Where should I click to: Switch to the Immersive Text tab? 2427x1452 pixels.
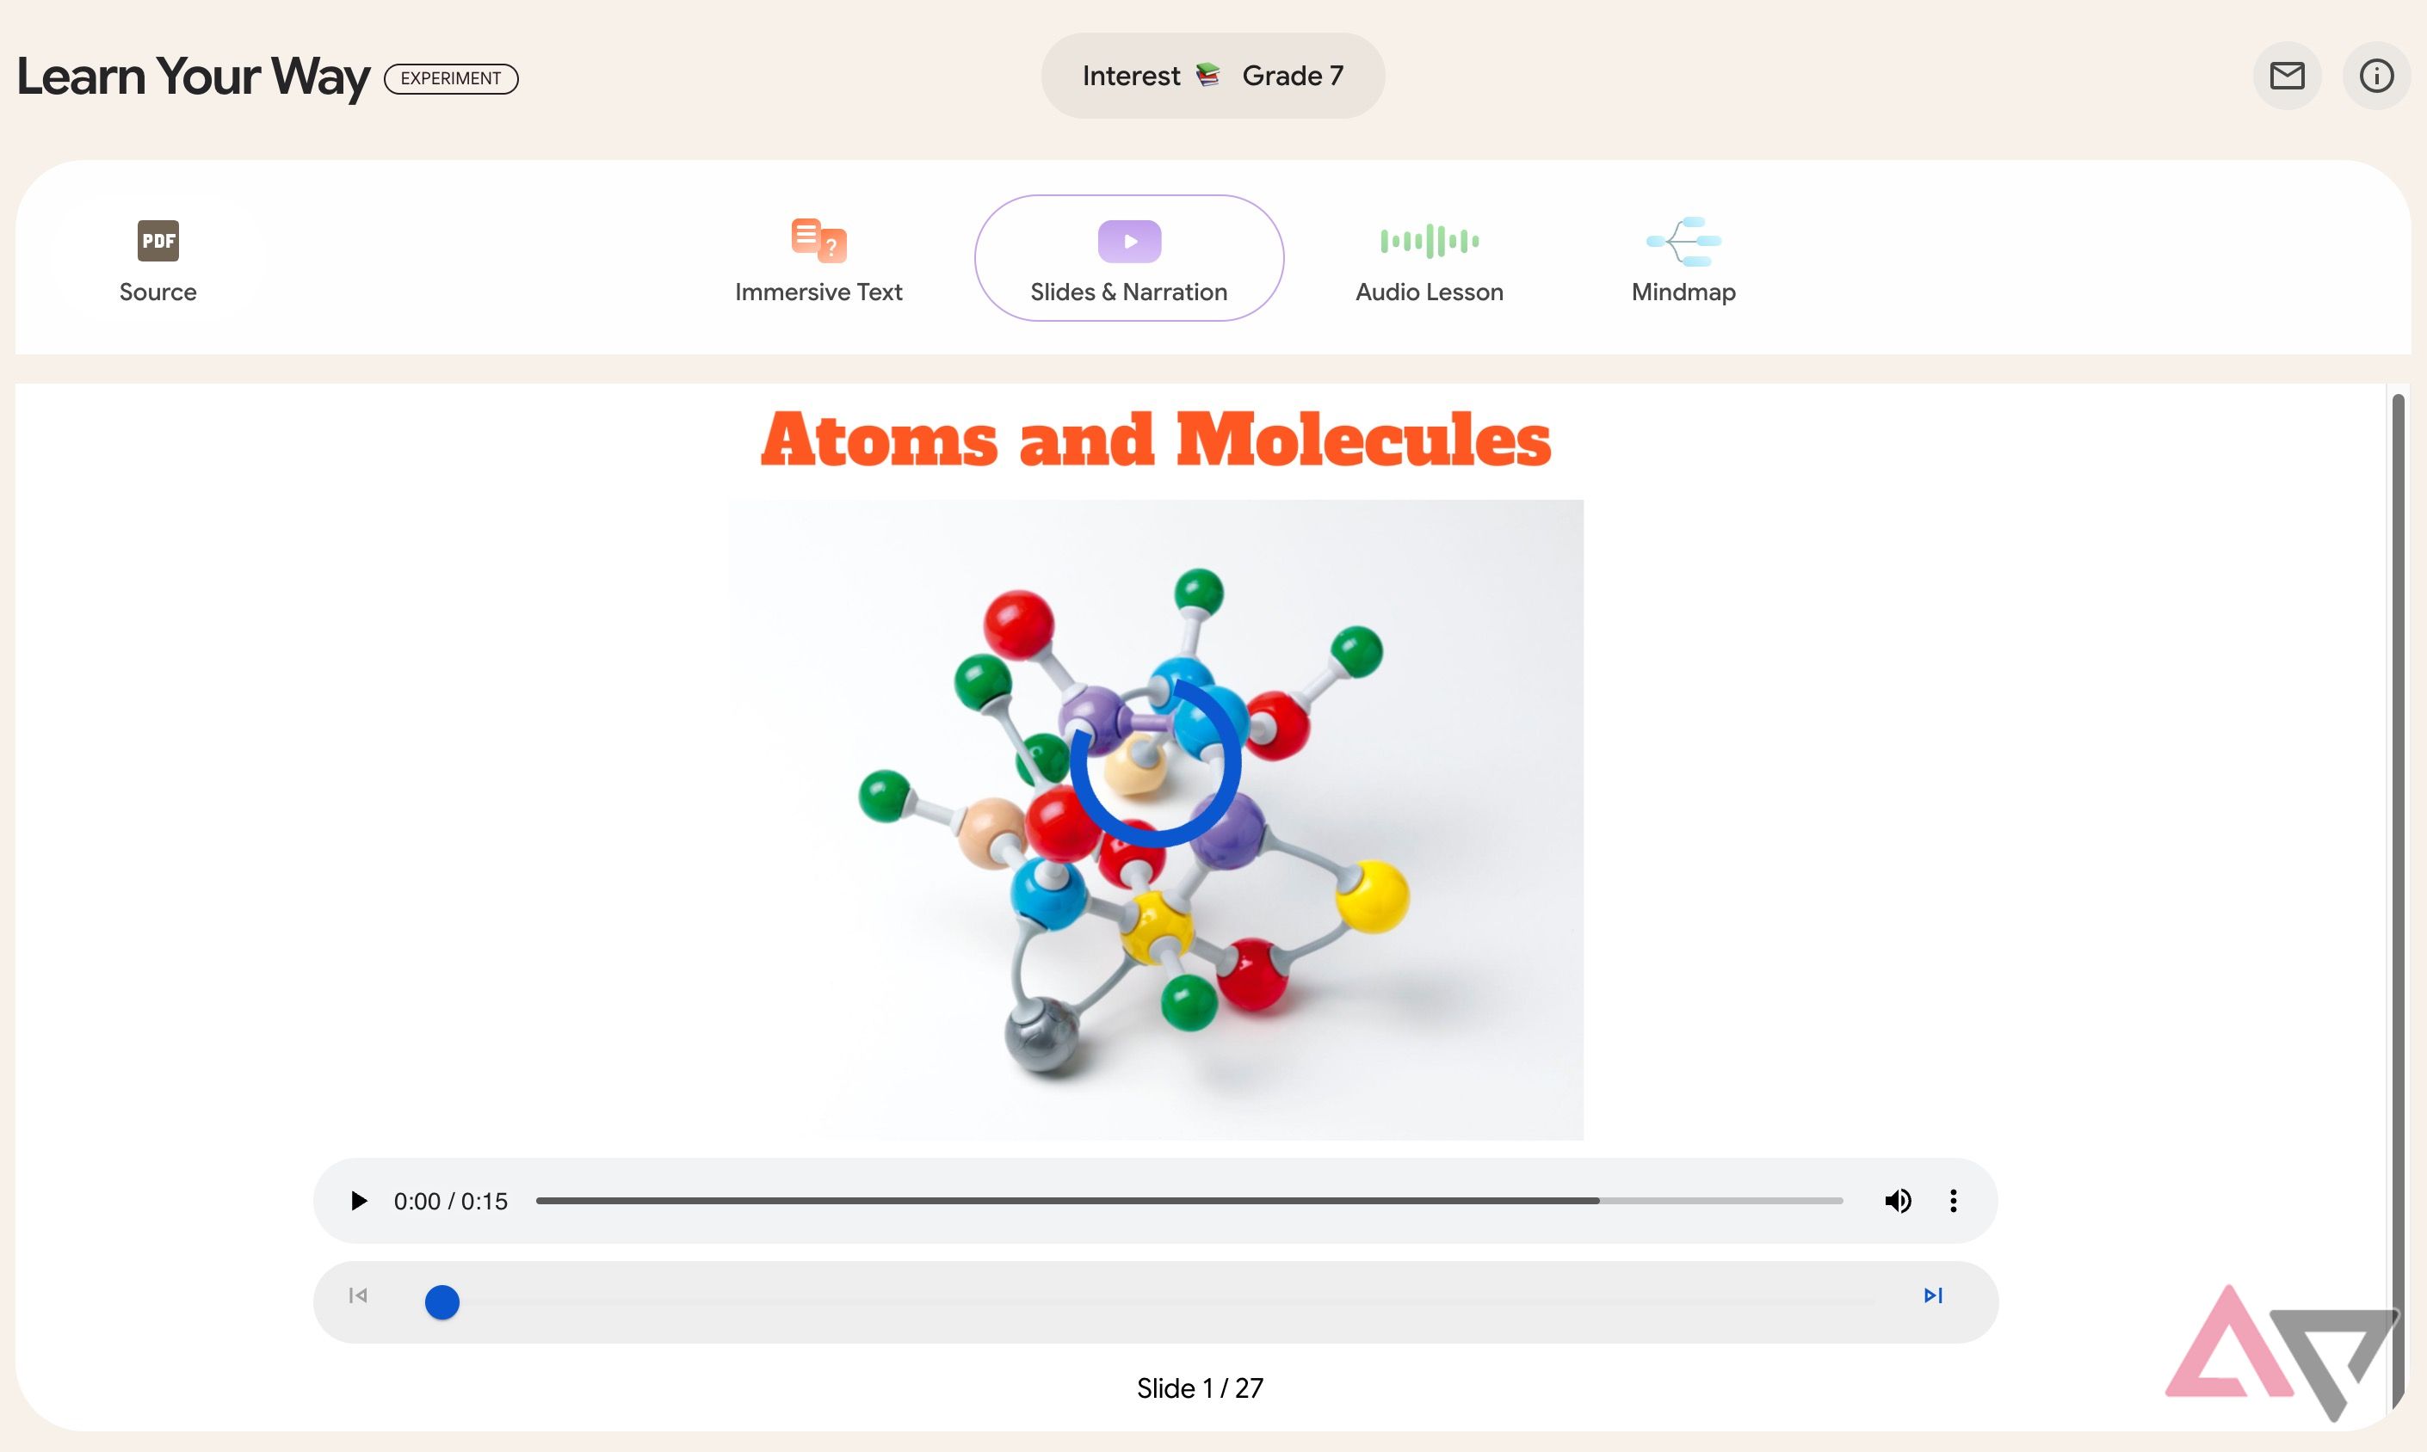[818, 259]
